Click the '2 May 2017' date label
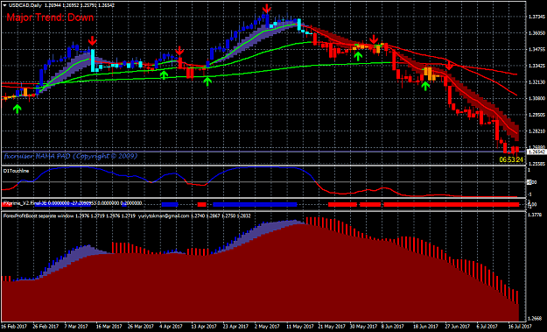Image resolution: width=547 pixels, height=332 pixels. (267, 327)
